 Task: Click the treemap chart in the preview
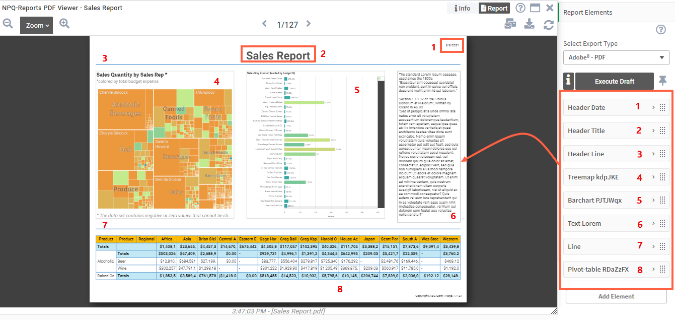click(x=165, y=149)
